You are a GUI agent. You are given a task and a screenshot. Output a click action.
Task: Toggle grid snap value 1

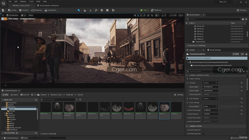click(157, 15)
